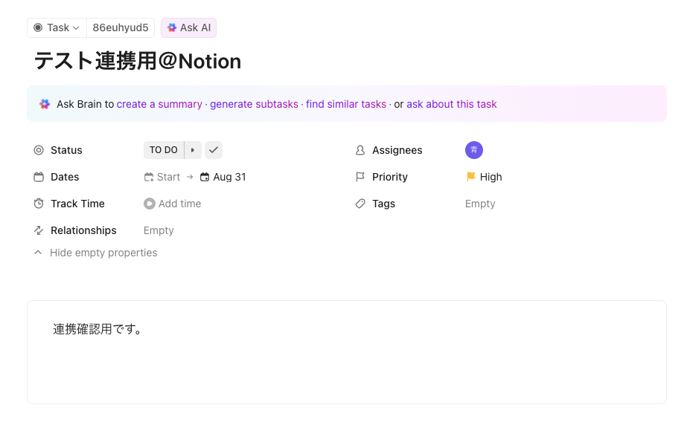Click the Dates calendar icon
Screen dimensions: 687x425
[x=39, y=177]
